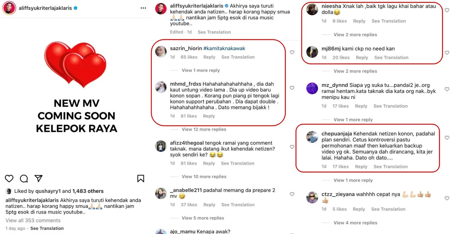Image resolution: width=453 pixels, height=234 pixels.
Task: Reply to mhmd_frdxs comment
Action: (x=209, y=116)
